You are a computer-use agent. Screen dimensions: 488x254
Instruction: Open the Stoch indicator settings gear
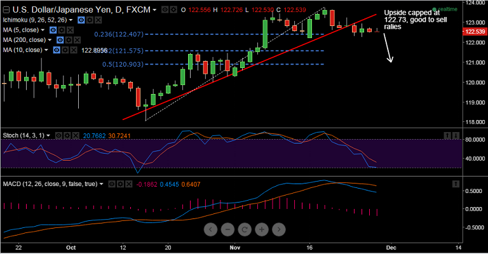coord(67,136)
